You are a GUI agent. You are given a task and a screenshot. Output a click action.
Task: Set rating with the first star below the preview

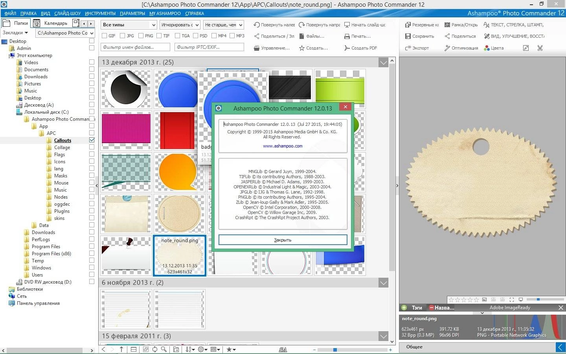pos(451,300)
